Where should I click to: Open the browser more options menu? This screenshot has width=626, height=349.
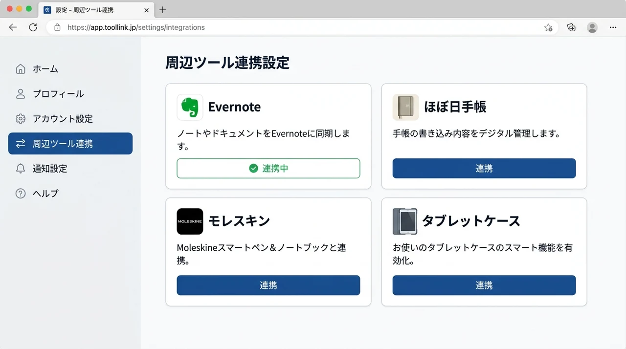pyautogui.click(x=613, y=27)
